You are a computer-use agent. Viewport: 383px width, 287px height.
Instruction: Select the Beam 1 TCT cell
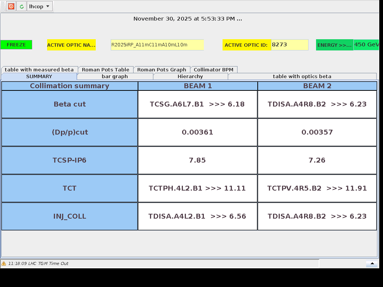[197, 188]
